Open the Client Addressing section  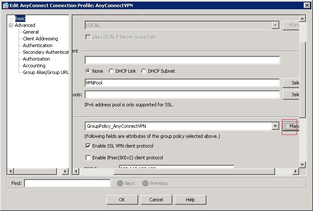pos(40,39)
